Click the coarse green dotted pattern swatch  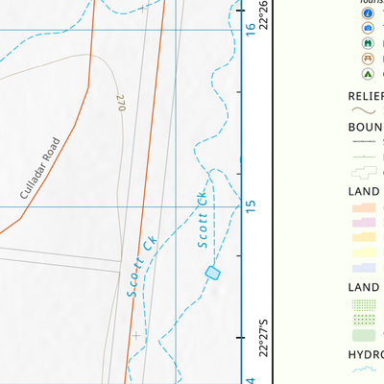pyautogui.click(x=364, y=320)
